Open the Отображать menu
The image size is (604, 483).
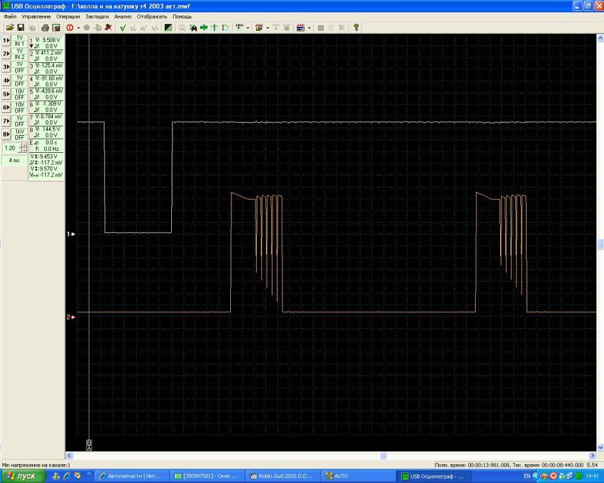(152, 16)
